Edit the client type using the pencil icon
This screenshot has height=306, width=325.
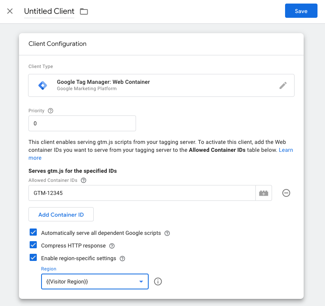[x=283, y=85]
